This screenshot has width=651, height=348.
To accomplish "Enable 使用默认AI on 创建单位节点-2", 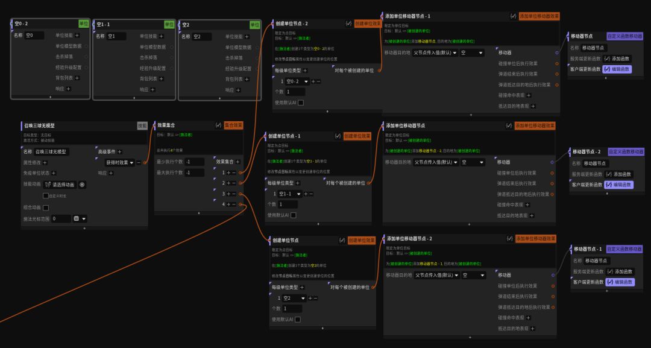I will tap(301, 103).
